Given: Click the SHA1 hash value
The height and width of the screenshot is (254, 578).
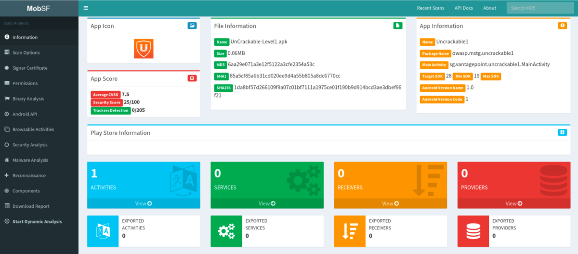Looking at the screenshot, I should click(x=285, y=76).
